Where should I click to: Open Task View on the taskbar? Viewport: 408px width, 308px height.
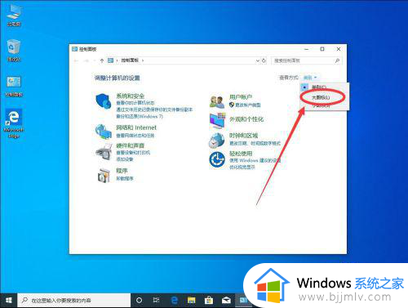pyautogui.click(x=156, y=301)
